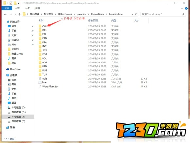Image resolution: width=190 pixels, height=143 pixels.
Task: Click the HiRezGames breadcrumb
Action: (x=65, y=14)
